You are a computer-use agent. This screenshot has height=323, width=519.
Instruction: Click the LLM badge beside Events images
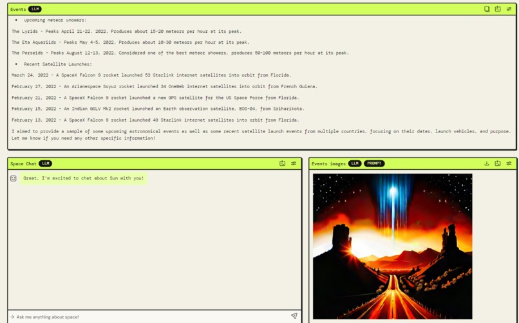pyautogui.click(x=355, y=163)
